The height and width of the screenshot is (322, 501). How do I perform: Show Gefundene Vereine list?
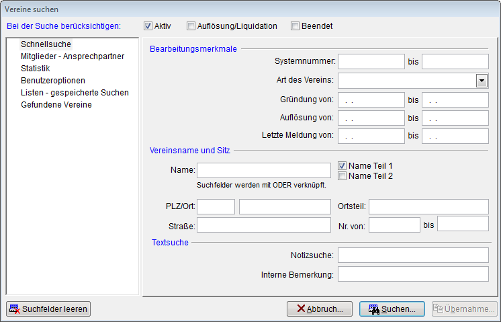tap(56, 105)
